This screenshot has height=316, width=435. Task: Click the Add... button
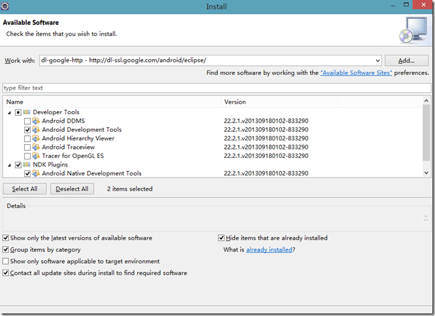[x=406, y=61]
